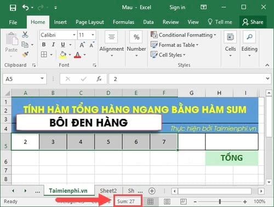
Task: Click the zoom slider handle
Action: coord(220,202)
